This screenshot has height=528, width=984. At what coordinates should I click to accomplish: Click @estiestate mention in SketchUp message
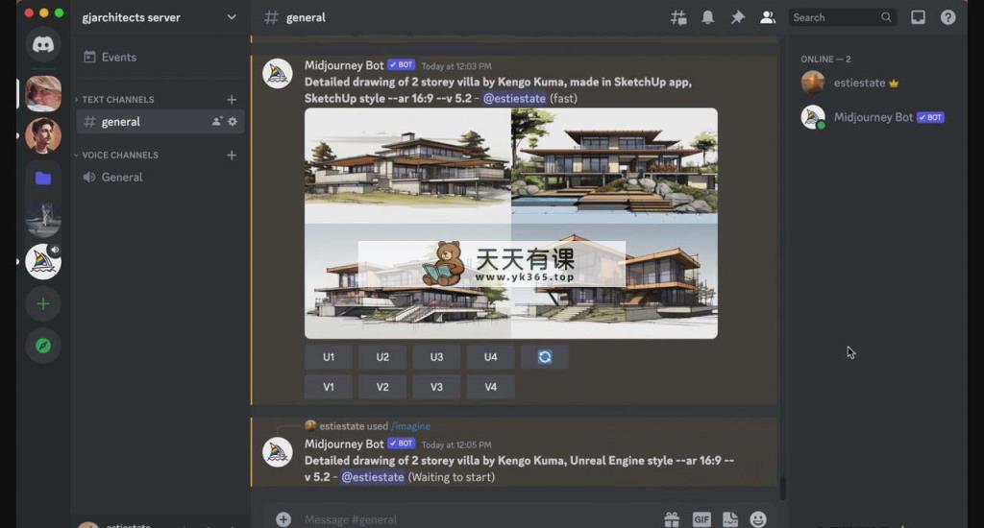[x=514, y=99]
